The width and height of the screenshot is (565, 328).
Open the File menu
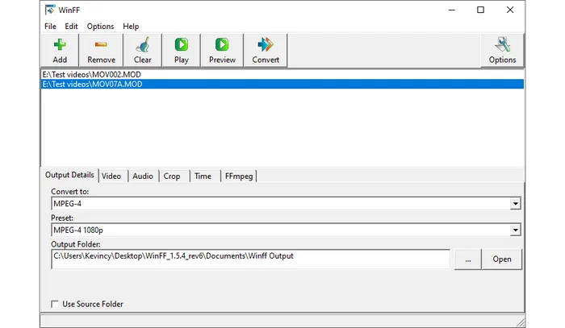click(51, 27)
